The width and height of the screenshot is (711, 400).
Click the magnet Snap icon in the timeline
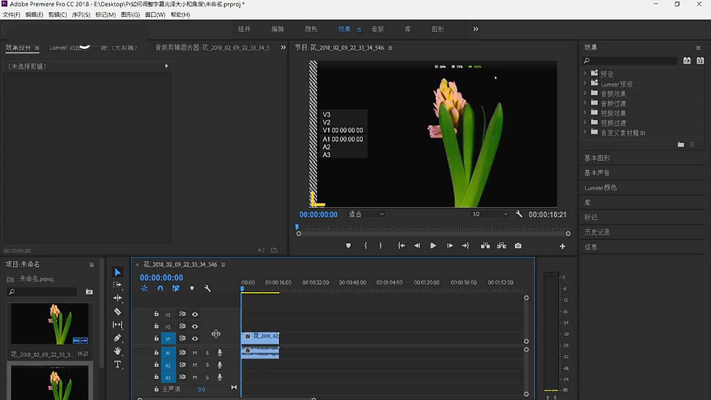(x=160, y=288)
